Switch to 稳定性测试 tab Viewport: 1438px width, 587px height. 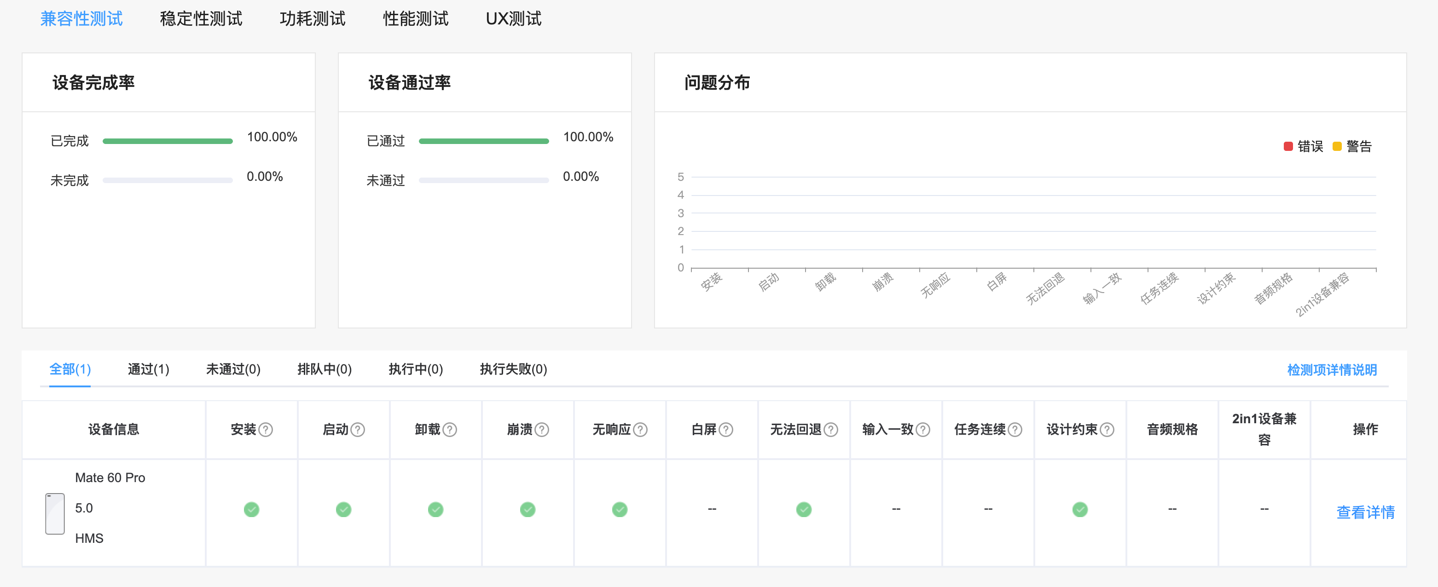coord(201,19)
